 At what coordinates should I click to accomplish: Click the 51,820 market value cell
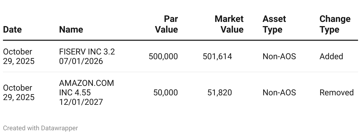point(220,93)
